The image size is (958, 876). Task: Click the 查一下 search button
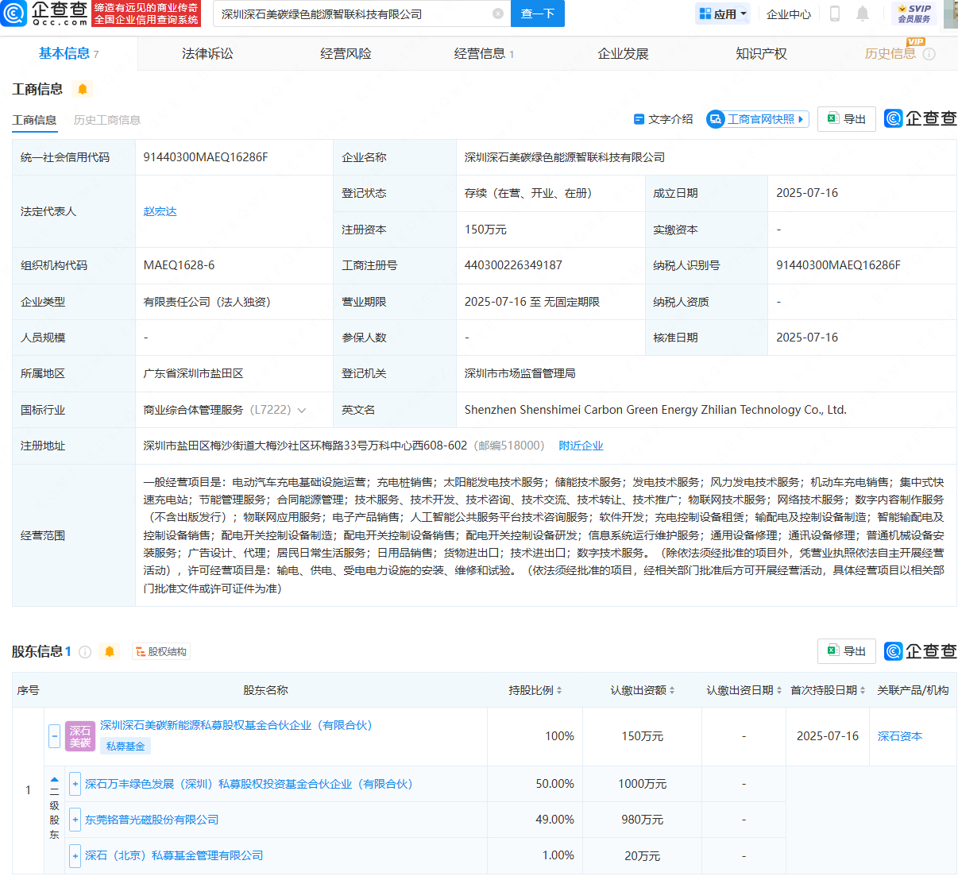click(538, 14)
